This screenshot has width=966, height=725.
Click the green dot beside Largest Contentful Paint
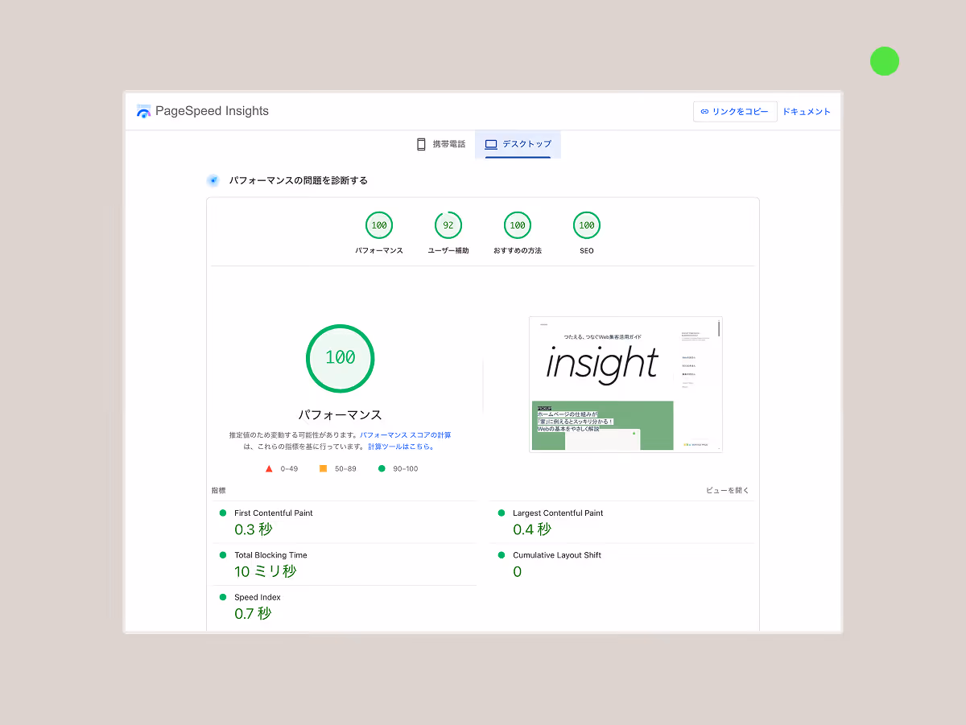pyautogui.click(x=502, y=513)
